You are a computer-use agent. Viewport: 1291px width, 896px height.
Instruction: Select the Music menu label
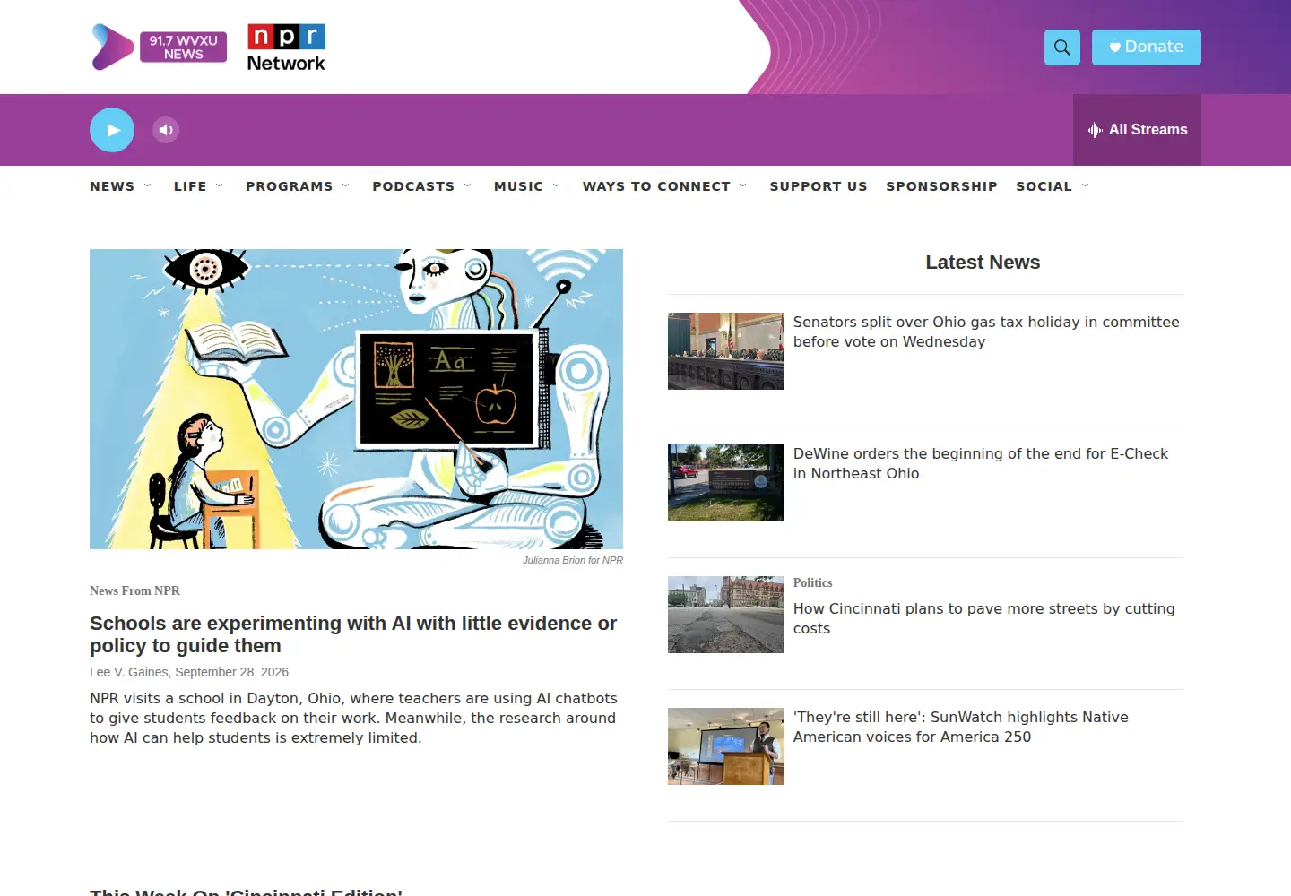518,186
